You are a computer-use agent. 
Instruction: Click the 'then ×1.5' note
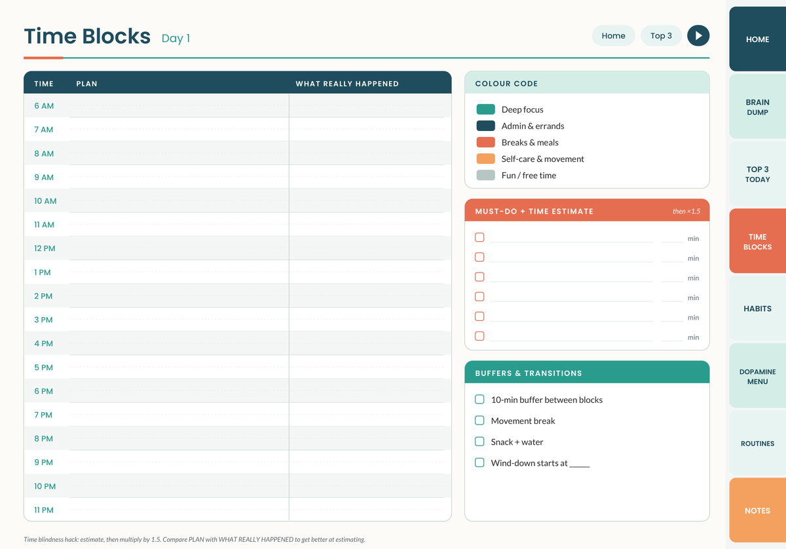click(686, 211)
